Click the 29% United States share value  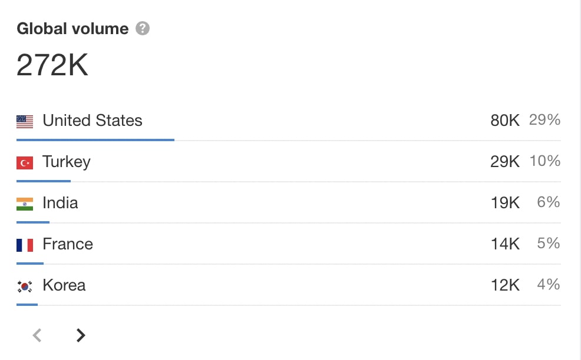tap(544, 120)
